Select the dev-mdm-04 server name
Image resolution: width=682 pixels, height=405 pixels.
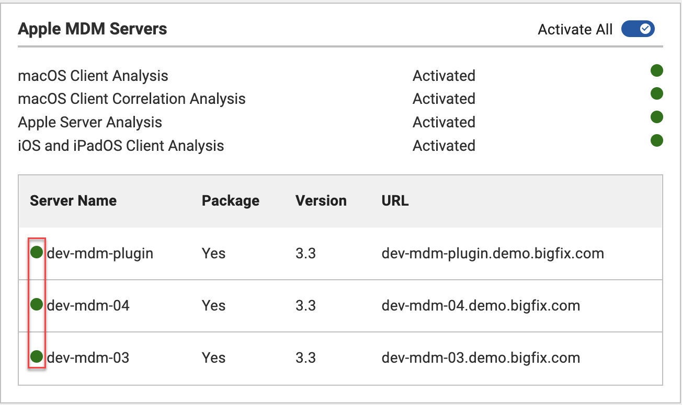tap(88, 305)
